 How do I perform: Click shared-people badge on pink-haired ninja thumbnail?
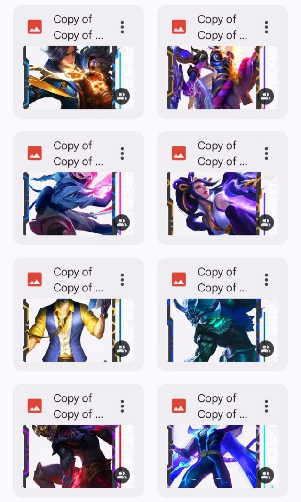121,222
